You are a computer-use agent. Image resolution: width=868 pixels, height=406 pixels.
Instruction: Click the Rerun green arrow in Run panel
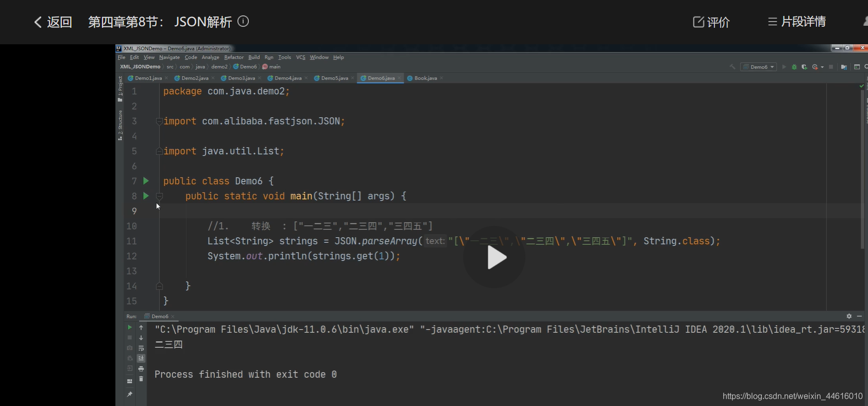[x=129, y=327]
